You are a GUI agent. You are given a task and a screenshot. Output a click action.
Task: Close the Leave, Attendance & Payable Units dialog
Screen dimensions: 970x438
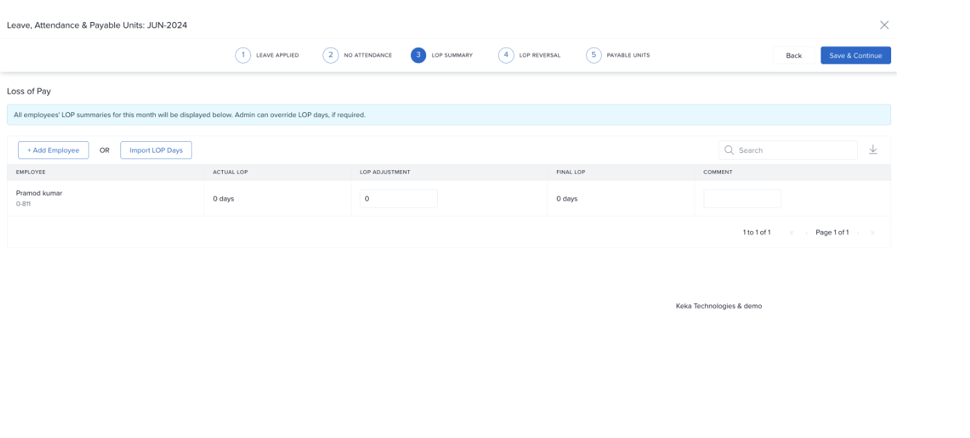(x=884, y=25)
